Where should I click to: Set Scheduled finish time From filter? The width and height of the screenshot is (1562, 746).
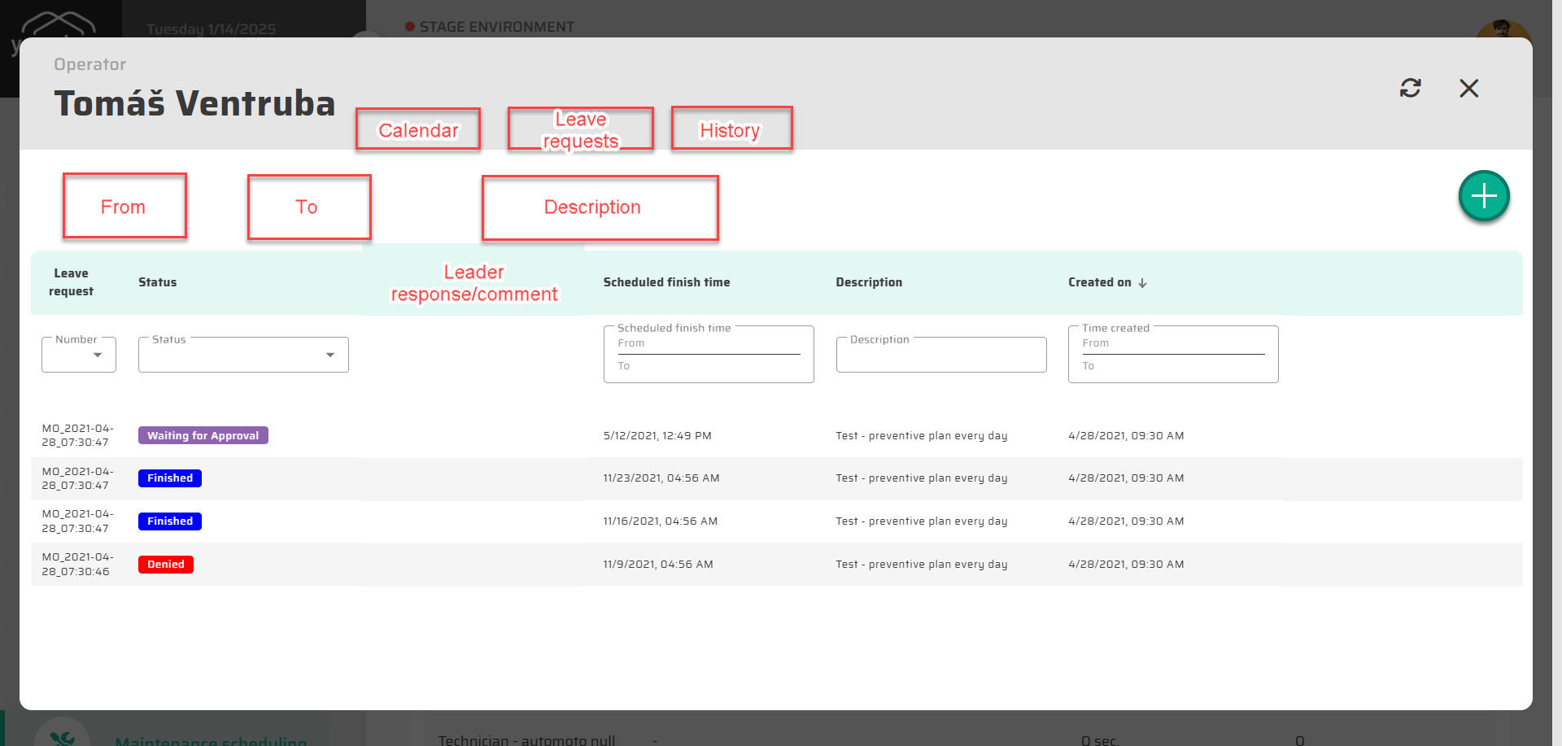(708, 344)
